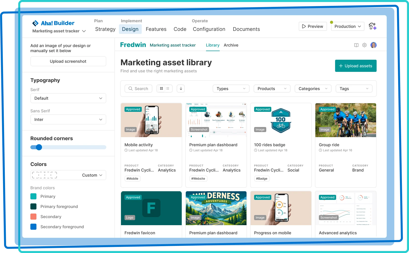The width and height of the screenshot is (409, 253).
Task: Open the Products filter dropdown
Action: point(272,89)
